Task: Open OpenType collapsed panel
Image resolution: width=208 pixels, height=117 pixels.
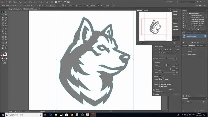Action: pos(175,29)
